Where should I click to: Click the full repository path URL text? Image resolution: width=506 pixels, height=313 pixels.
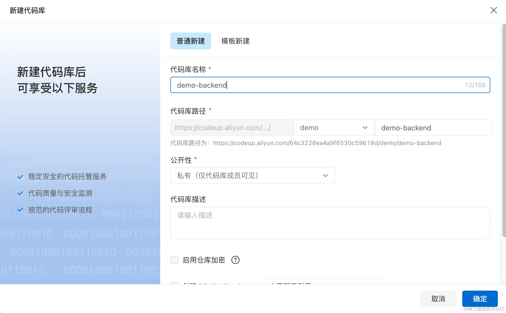click(327, 143)
